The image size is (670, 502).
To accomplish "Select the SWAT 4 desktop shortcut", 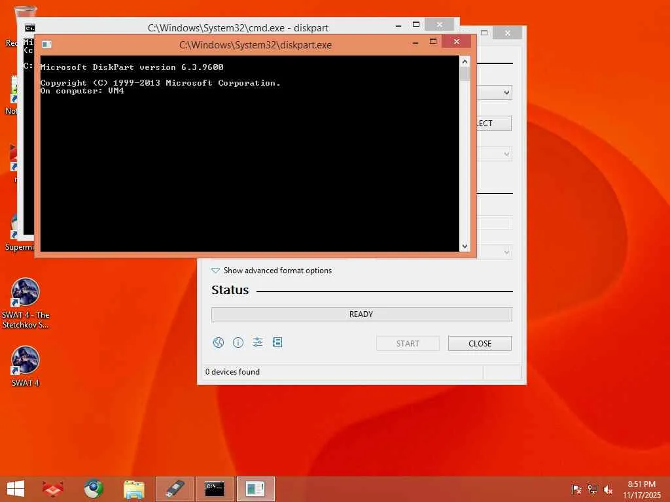I will [26, 366].
